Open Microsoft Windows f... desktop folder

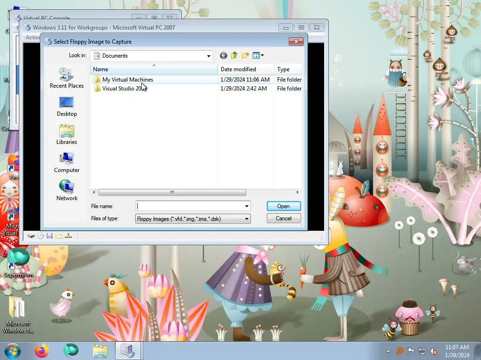tap(18, 315)
